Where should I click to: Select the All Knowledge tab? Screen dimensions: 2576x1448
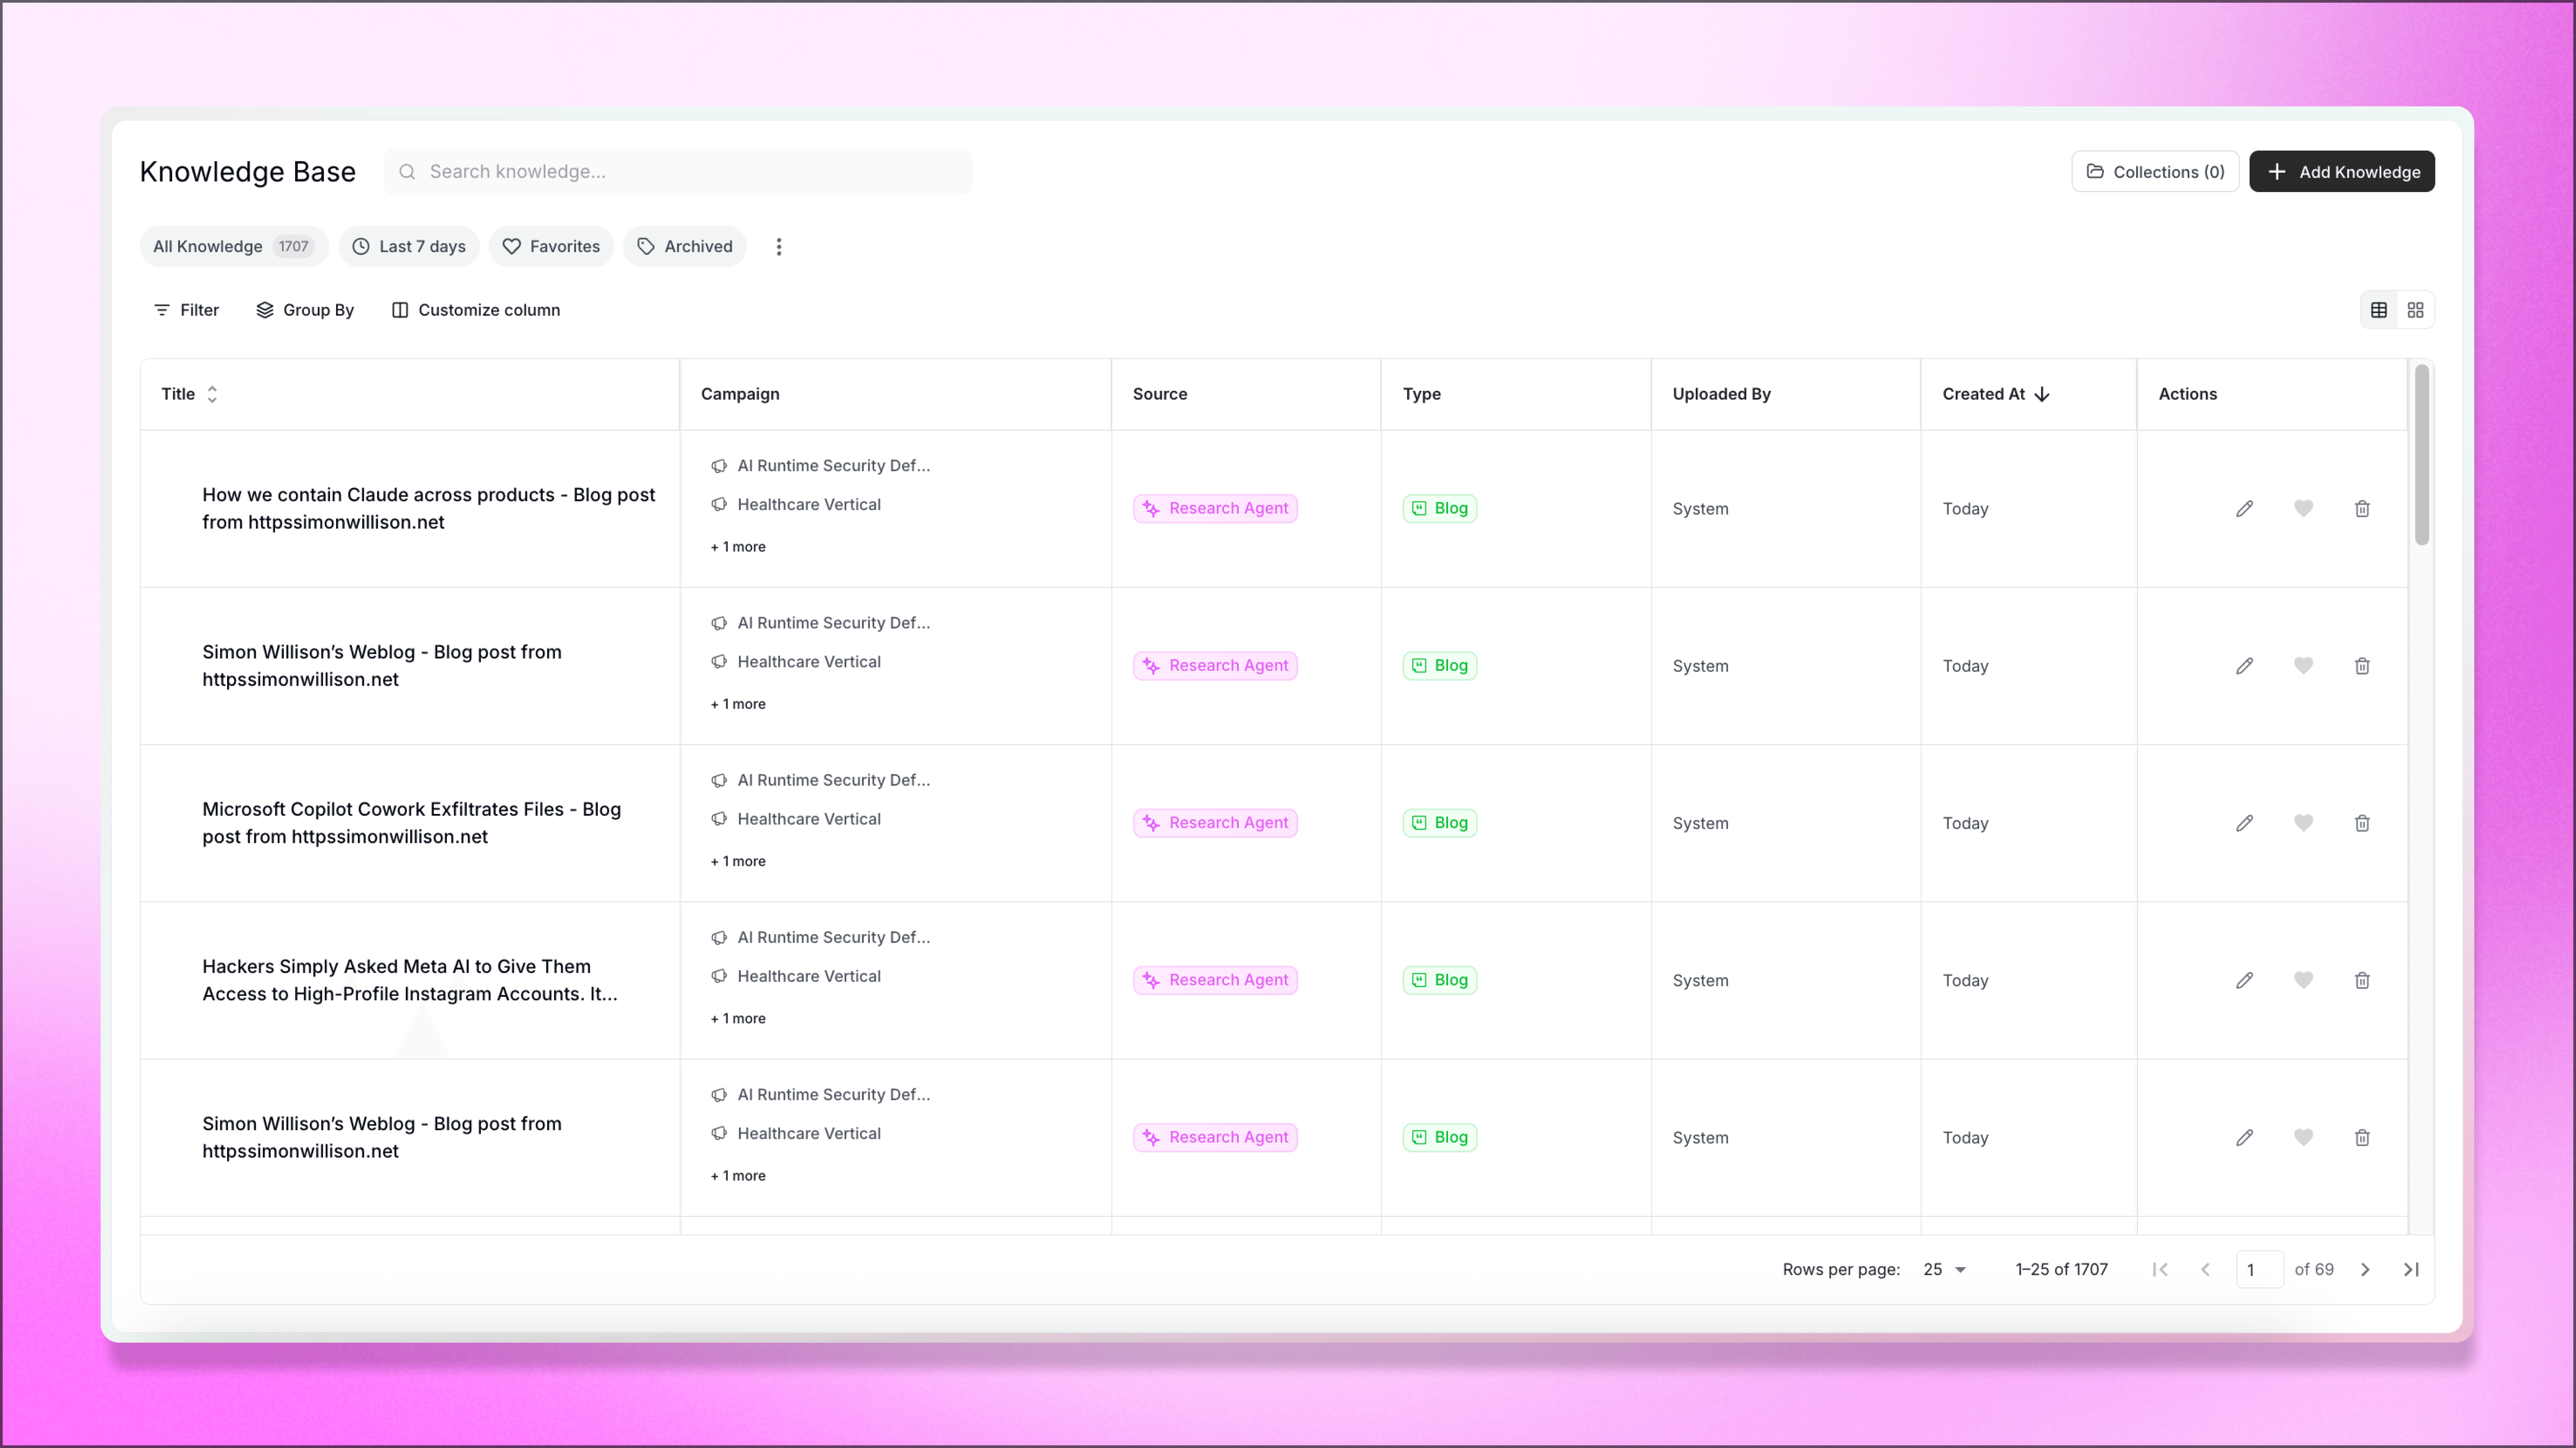click(x=234, y=247)
